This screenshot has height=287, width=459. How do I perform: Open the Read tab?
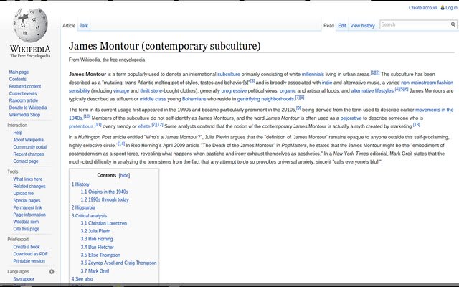(x=328, y=26)
